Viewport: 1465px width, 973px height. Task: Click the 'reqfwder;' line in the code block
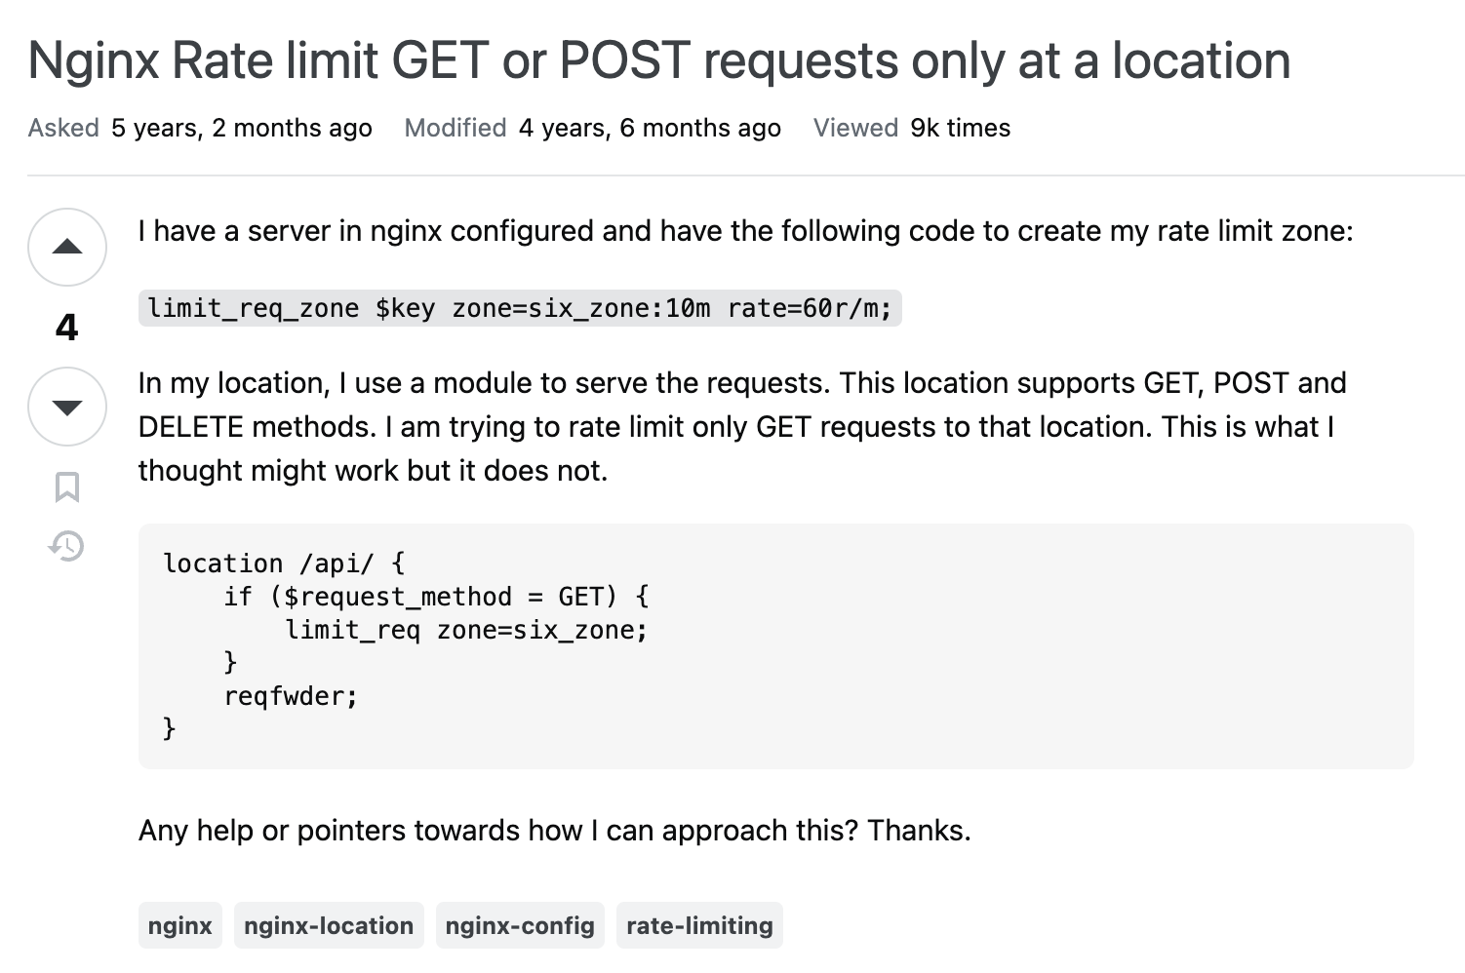[x=291, y=696]
